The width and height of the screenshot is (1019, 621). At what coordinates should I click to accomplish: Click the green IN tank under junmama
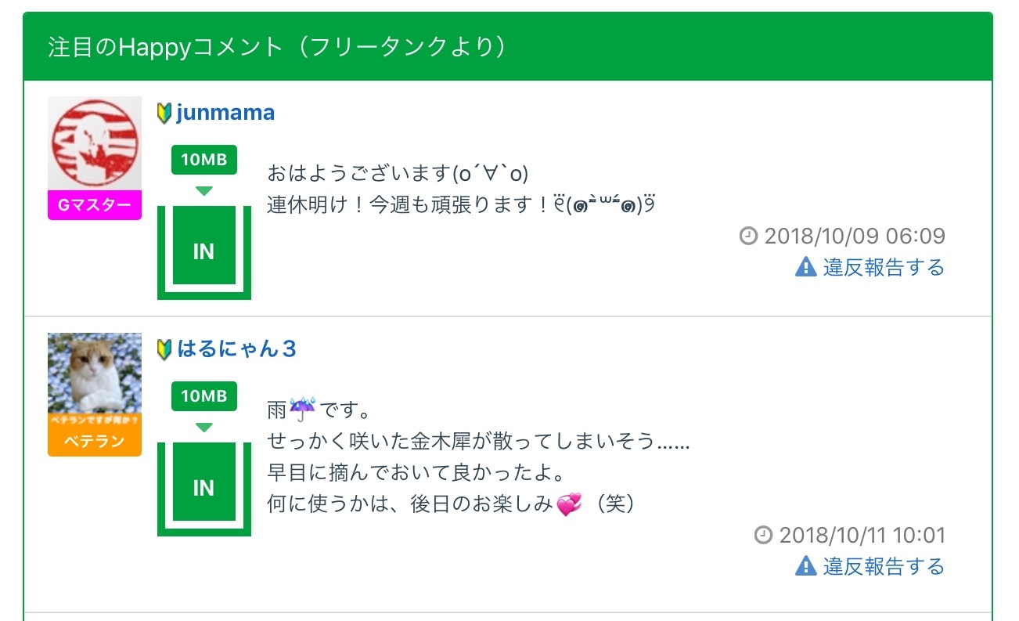(203, 251)
